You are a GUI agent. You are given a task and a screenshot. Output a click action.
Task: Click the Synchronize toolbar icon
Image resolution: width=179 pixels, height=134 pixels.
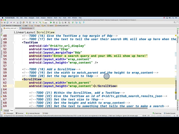pyautogui.click(x=8, y=23)
